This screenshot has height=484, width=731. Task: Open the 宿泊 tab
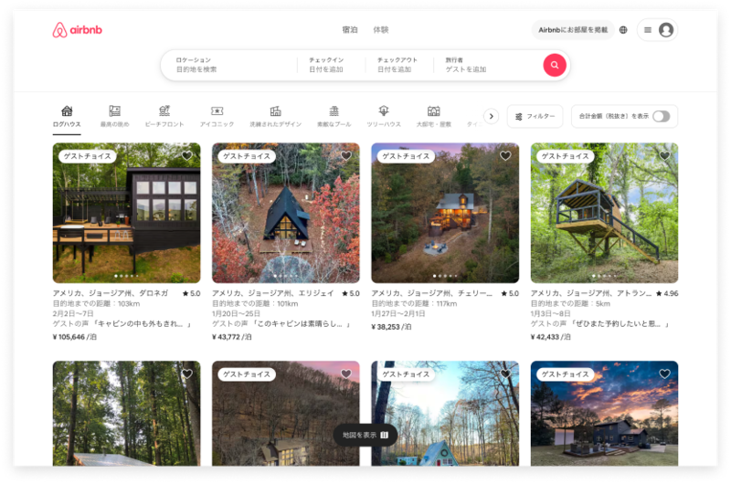350,30
